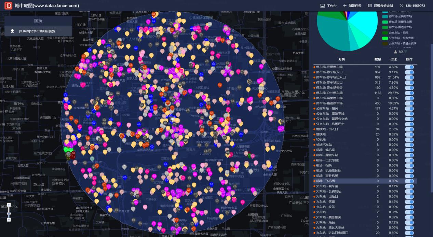Viewport: 433px width, 237px height.
Task: Click the 分类 column header
Action: tap(342, 59)
